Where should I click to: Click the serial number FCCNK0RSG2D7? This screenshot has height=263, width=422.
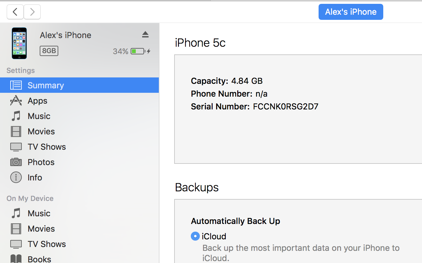(x=286, y=107)
